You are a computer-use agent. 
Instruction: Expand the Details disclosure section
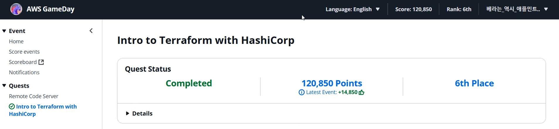[x=139, y=113]
